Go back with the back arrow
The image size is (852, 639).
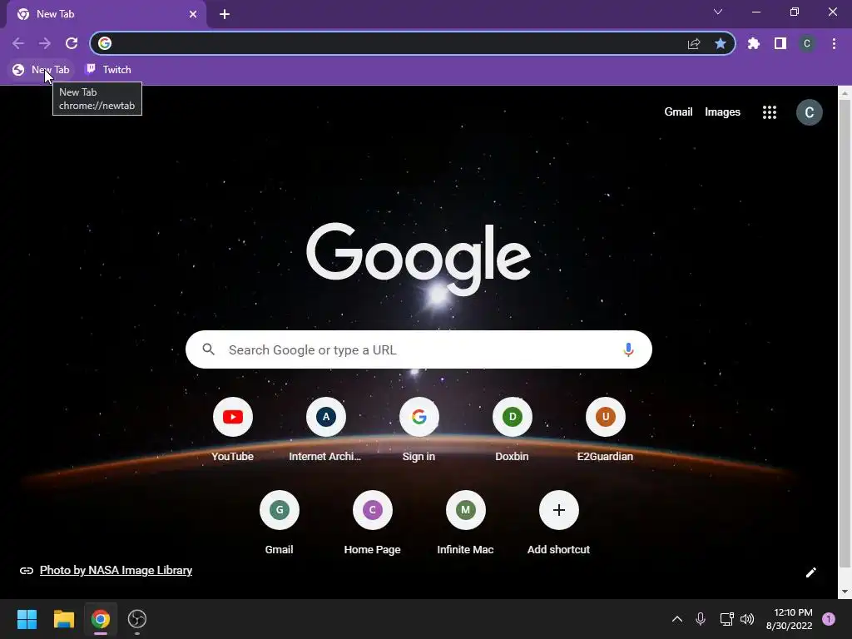[x=18, y=43]
